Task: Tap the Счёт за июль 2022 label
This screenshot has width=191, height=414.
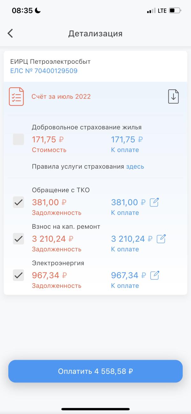Action: [61, 96]
